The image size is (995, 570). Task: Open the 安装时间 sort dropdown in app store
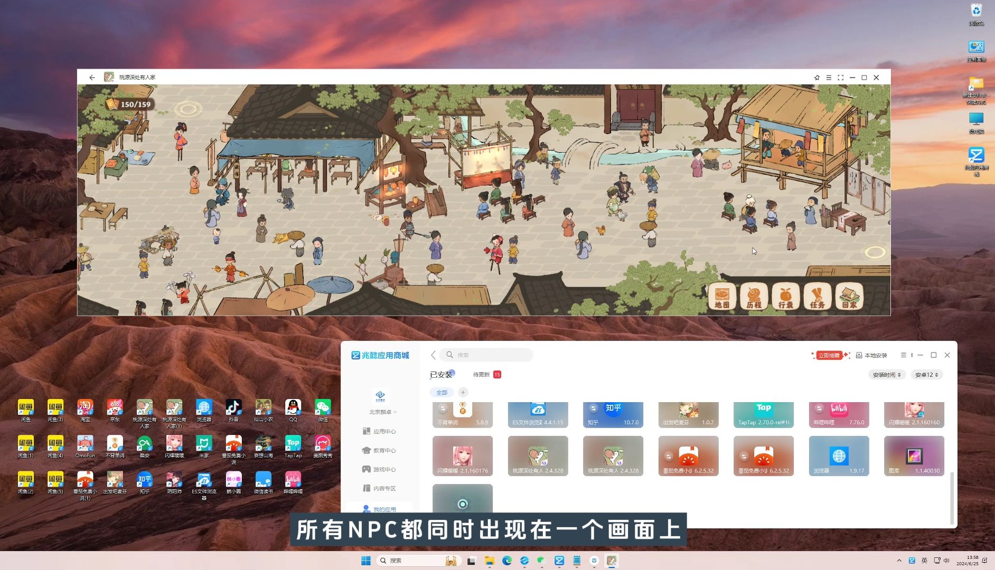point(887,375)
